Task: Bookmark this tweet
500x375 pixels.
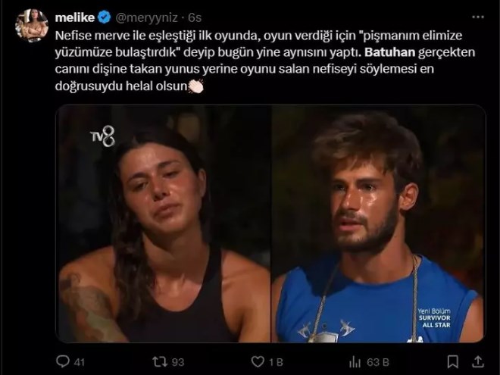Action: click(453, 362)
